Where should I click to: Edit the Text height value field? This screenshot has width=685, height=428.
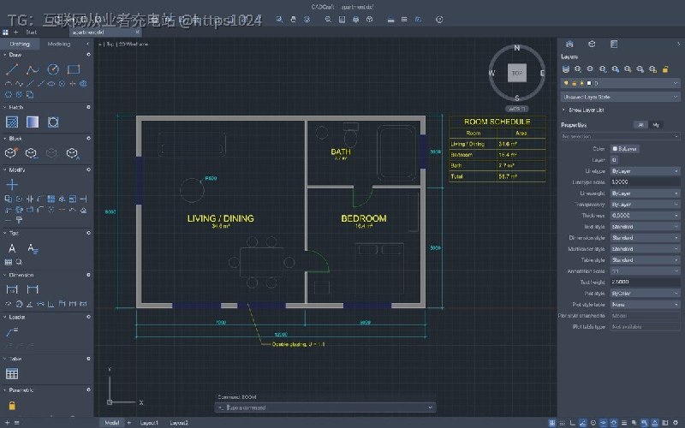click(645, 282)
